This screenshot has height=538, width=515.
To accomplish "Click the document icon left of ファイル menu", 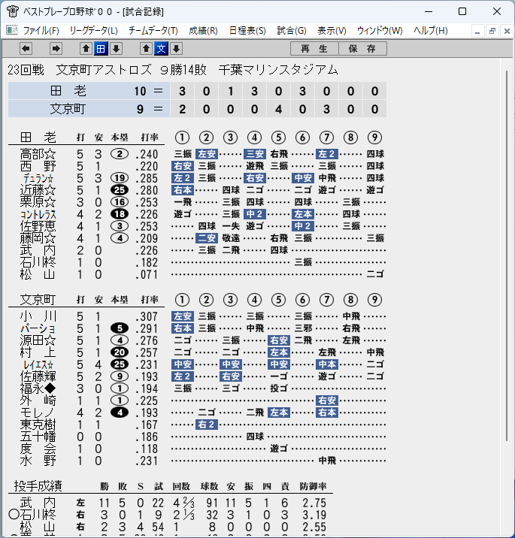I will [12, 30].
